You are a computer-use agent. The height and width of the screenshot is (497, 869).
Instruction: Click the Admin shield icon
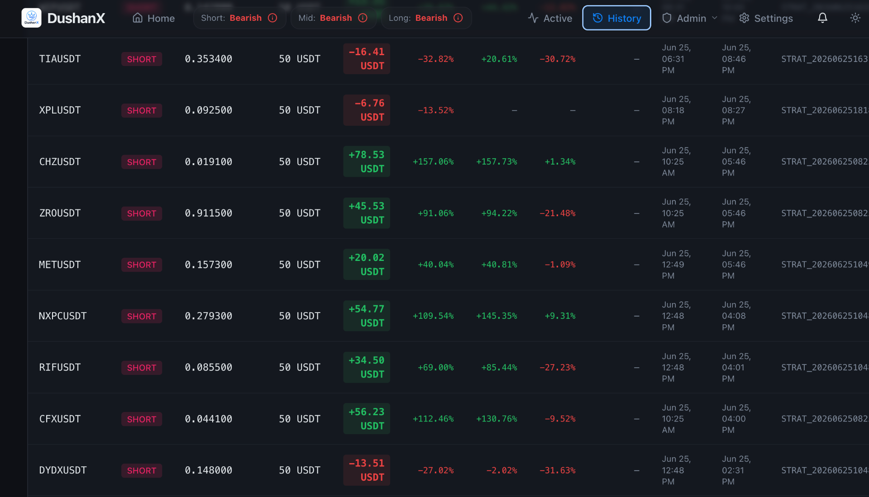(667, 18)
